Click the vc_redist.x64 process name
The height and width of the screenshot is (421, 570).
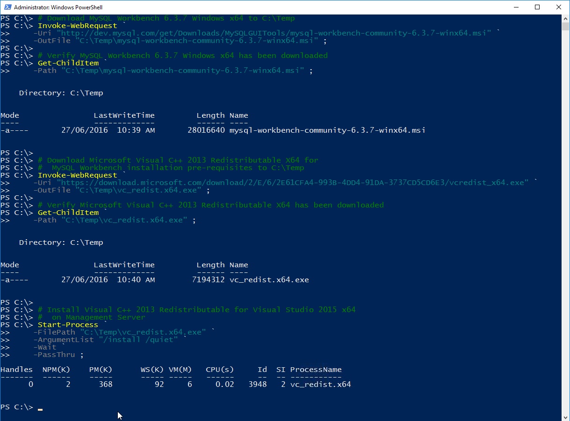(x=320, y=385)
